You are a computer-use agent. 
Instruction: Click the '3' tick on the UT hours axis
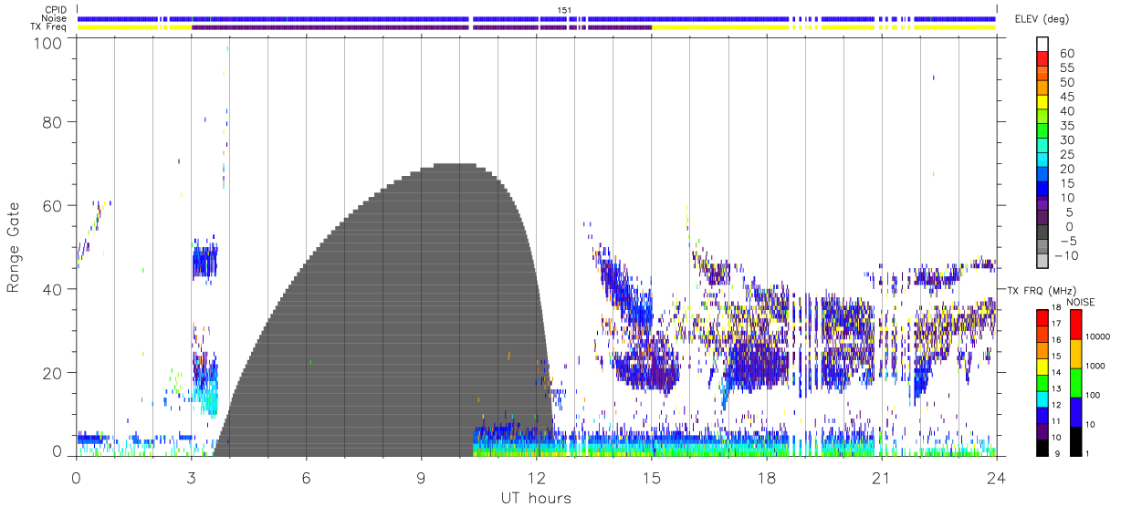[x=192, y=478]
